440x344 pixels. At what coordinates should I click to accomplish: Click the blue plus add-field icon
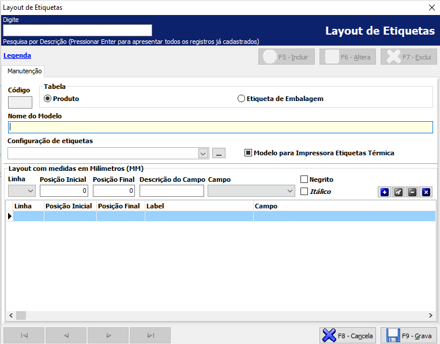click(385, 192)
